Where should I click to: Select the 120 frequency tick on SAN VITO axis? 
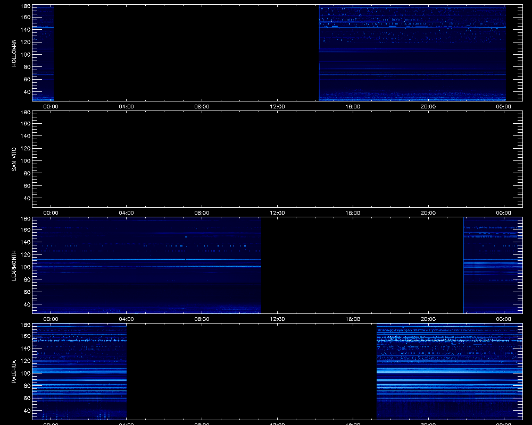[x=26, y=148]
